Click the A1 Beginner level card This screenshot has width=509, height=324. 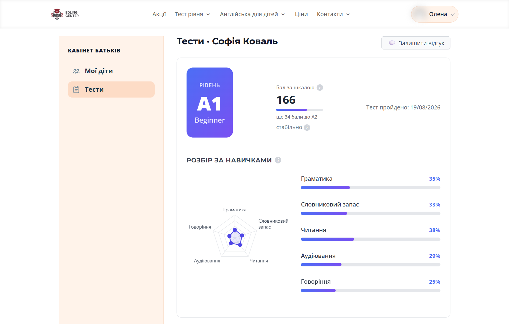210,102
